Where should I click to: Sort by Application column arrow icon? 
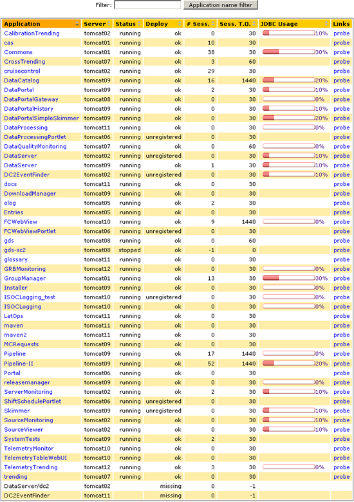tap(77, 24)
